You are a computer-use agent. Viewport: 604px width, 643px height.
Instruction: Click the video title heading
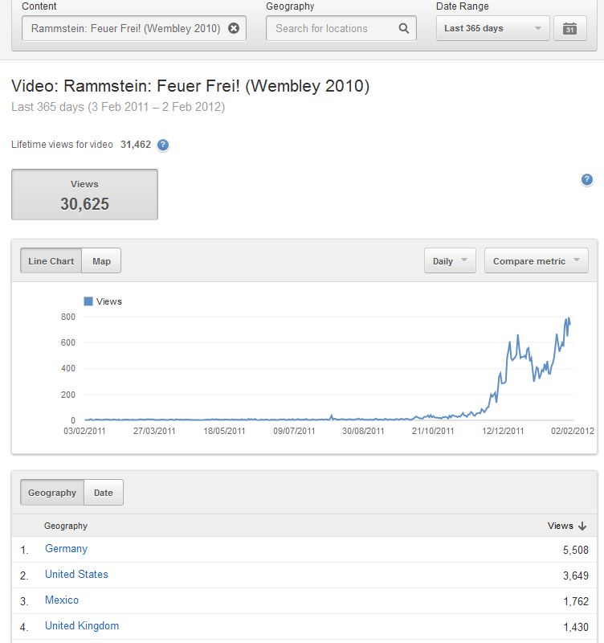coord(190,86)
